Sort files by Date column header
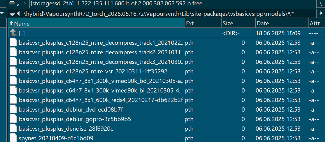Image resolution: width=325 pixels, height=142 pixels. point(282,24)
